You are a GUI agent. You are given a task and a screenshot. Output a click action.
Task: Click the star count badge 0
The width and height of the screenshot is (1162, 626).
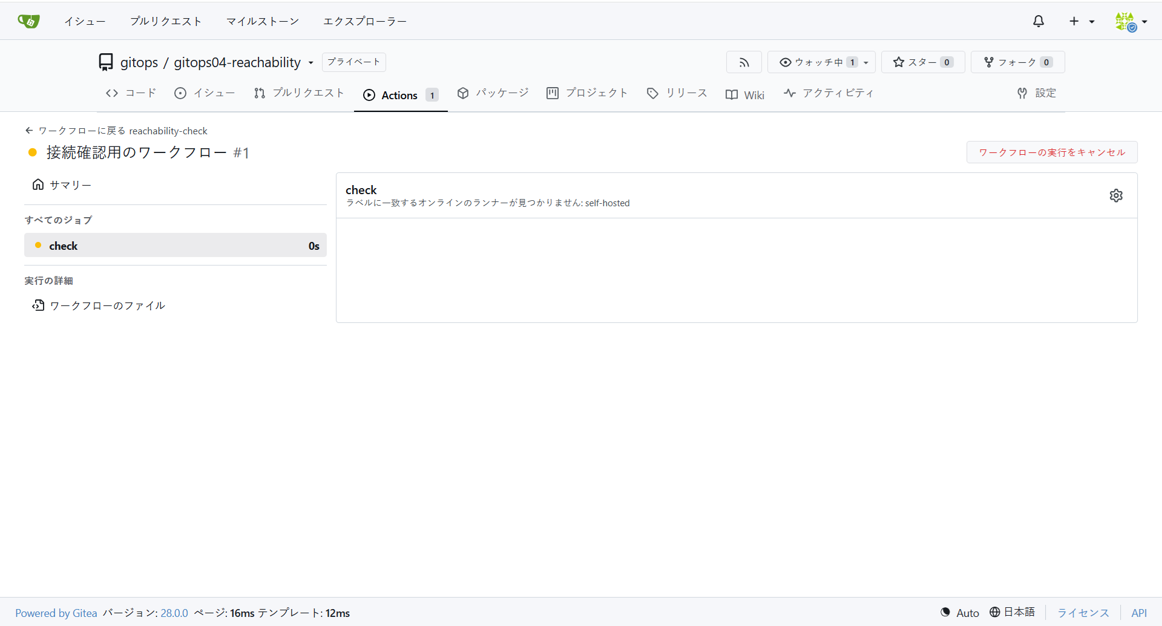tap(947, 62)
